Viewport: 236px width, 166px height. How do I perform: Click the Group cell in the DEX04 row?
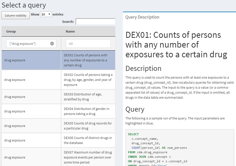click(31, 111)
